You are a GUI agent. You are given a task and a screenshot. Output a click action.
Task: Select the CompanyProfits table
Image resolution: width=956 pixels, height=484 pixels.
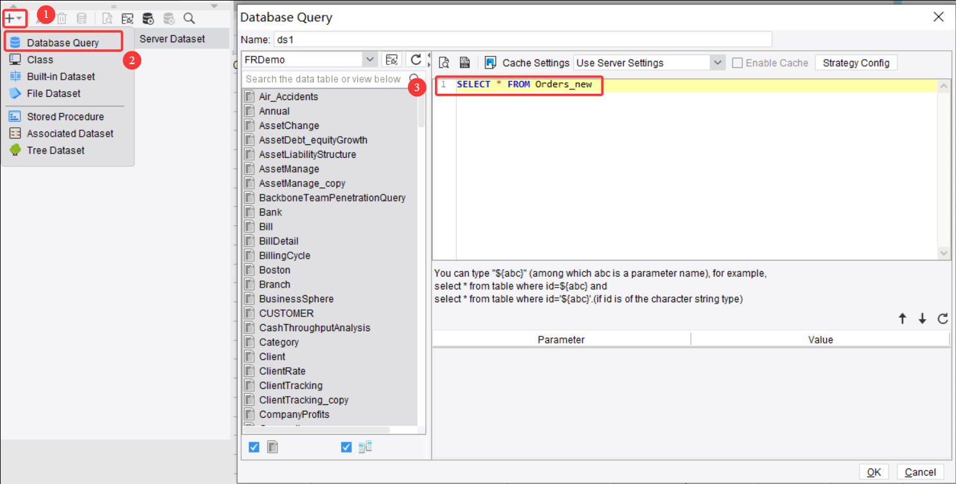point(294,415)
